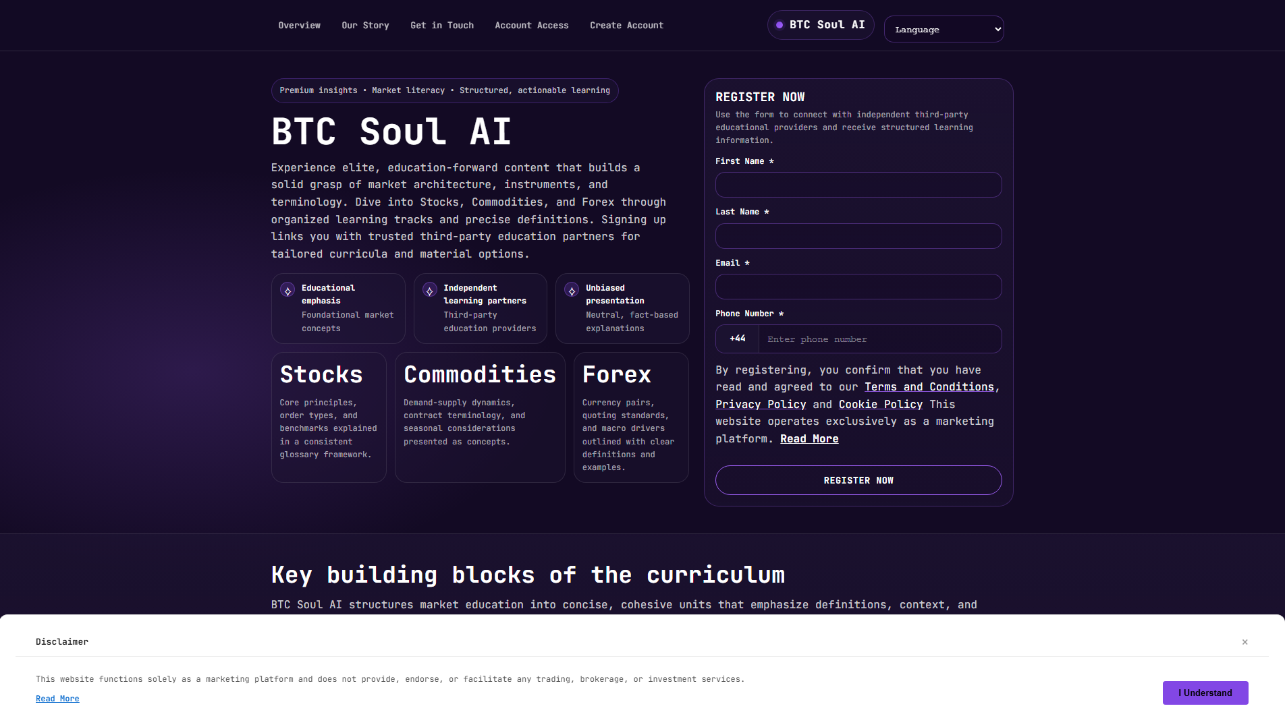The height and width of the screenshot is (727, 1285).
Task: Click Read More in Disclaimer banner
Action: click(x=57, y=699)
